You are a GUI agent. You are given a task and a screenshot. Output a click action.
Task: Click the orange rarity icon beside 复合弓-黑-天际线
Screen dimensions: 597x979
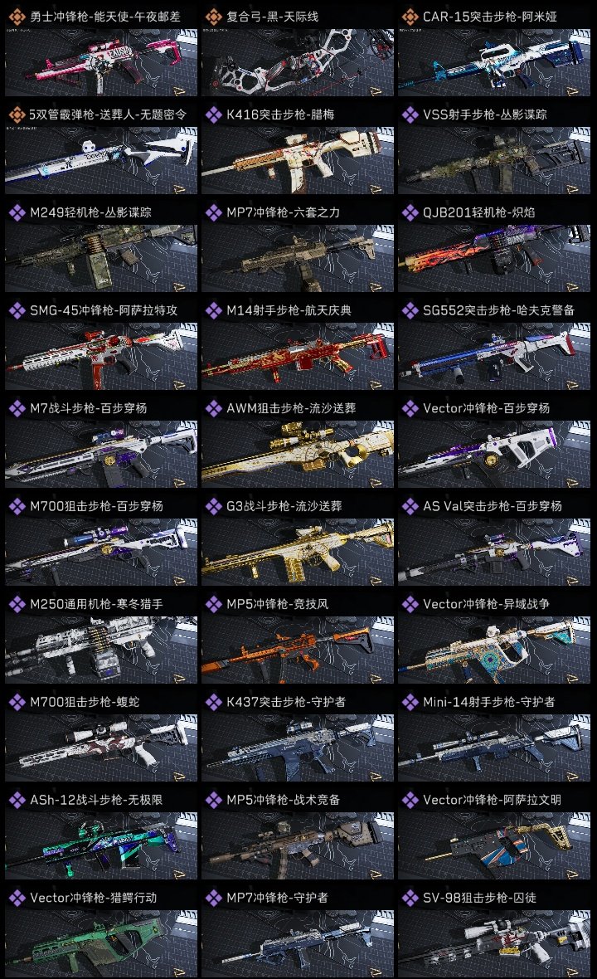point(213,17)
